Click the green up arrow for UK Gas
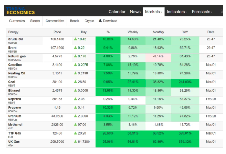This screenshot has width=226, height=154. pos(75,142)
